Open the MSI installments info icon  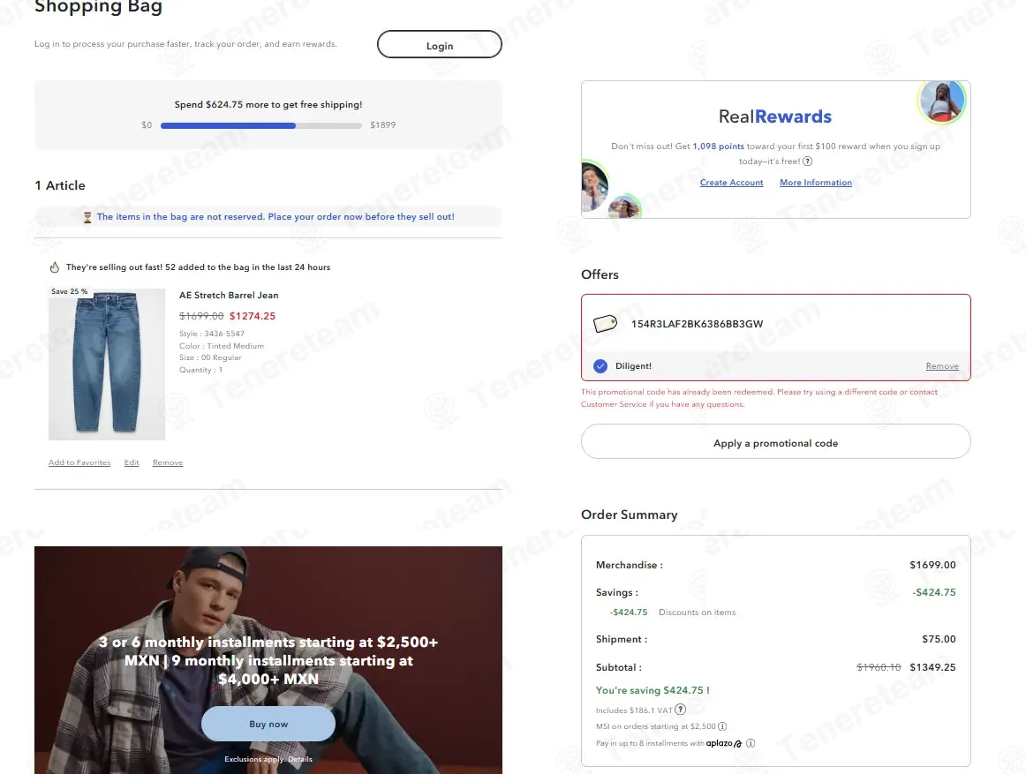722,726
